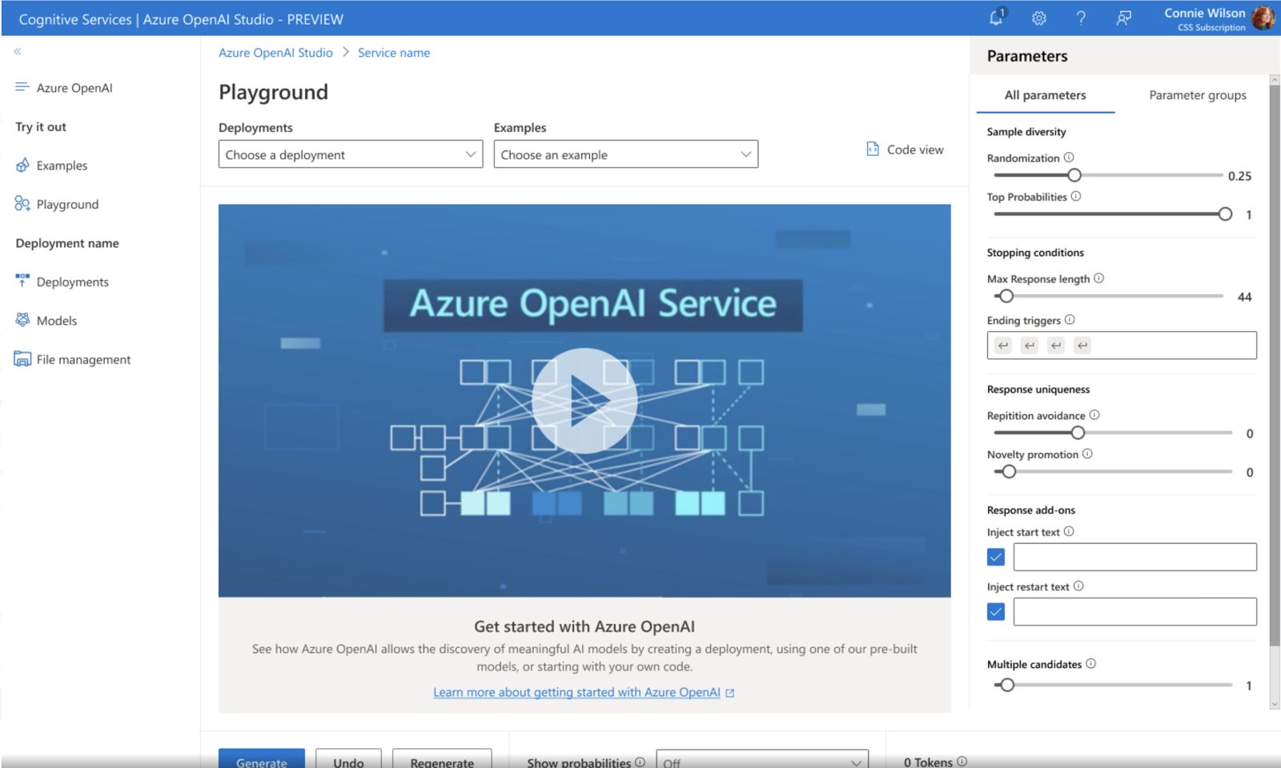Click the Undo button
This screenshot has height=768, width=1281.
(348, 758)
